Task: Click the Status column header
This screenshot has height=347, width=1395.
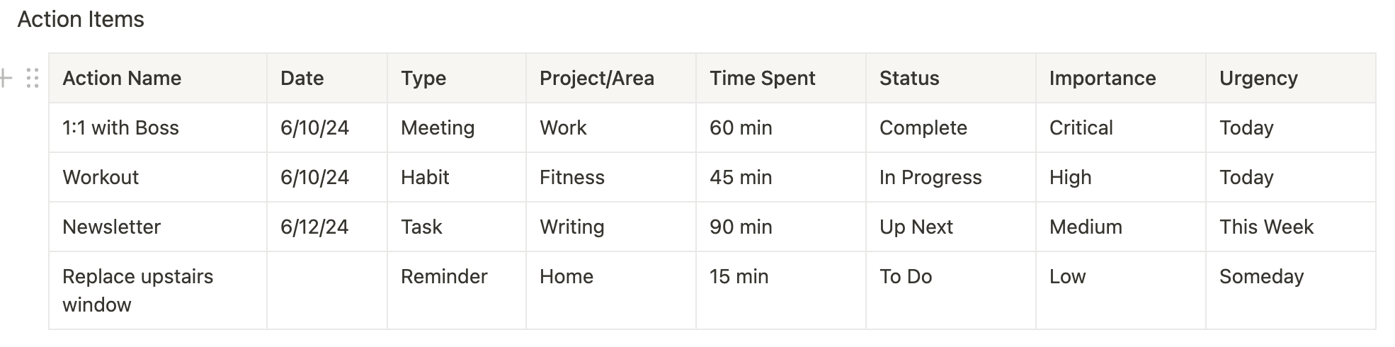Action: click(951, 78)
